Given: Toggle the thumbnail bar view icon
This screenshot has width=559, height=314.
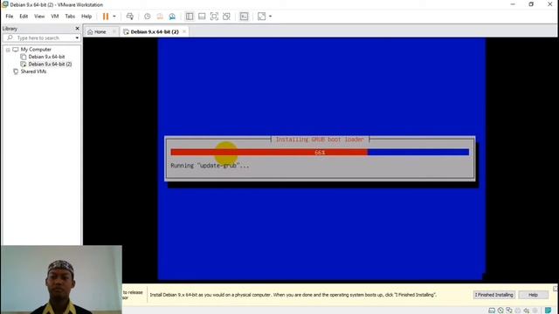Looking at the screenshot, I should click(x=202, y=17).
